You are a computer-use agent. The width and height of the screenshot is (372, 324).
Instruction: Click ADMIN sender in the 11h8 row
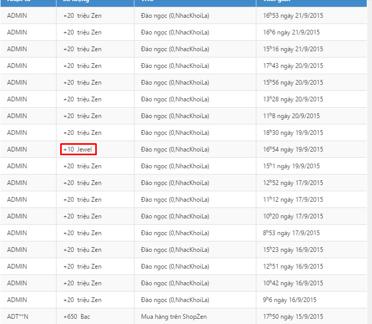[17, 116]
